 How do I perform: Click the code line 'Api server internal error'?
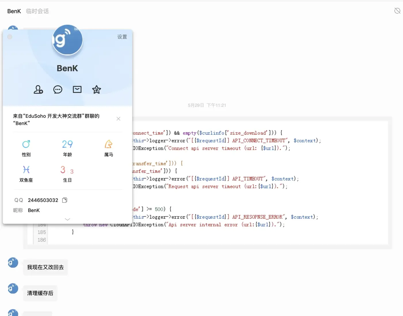[184, 225]
